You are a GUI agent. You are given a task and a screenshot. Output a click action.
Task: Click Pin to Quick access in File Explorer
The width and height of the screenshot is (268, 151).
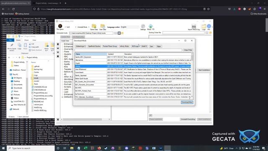click(x=12, y=47)
